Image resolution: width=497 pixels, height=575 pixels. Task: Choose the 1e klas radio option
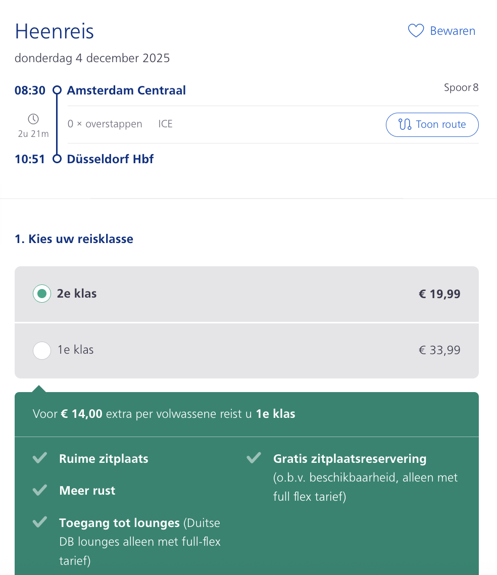pos(42,350)
